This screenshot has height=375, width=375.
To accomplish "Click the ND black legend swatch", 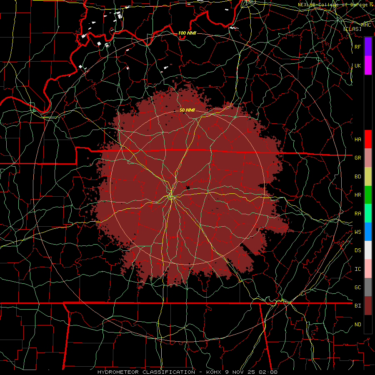I will click(x=368, y=324).
